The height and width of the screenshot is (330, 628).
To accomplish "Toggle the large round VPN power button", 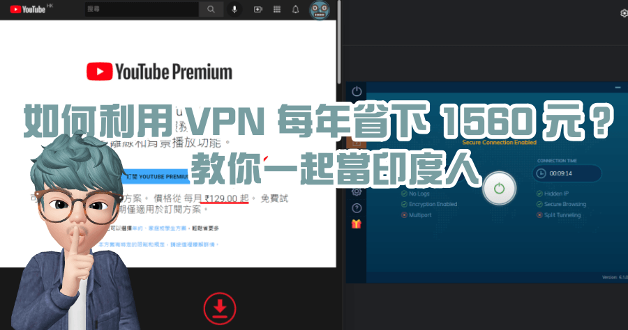I will pos(499,188).
